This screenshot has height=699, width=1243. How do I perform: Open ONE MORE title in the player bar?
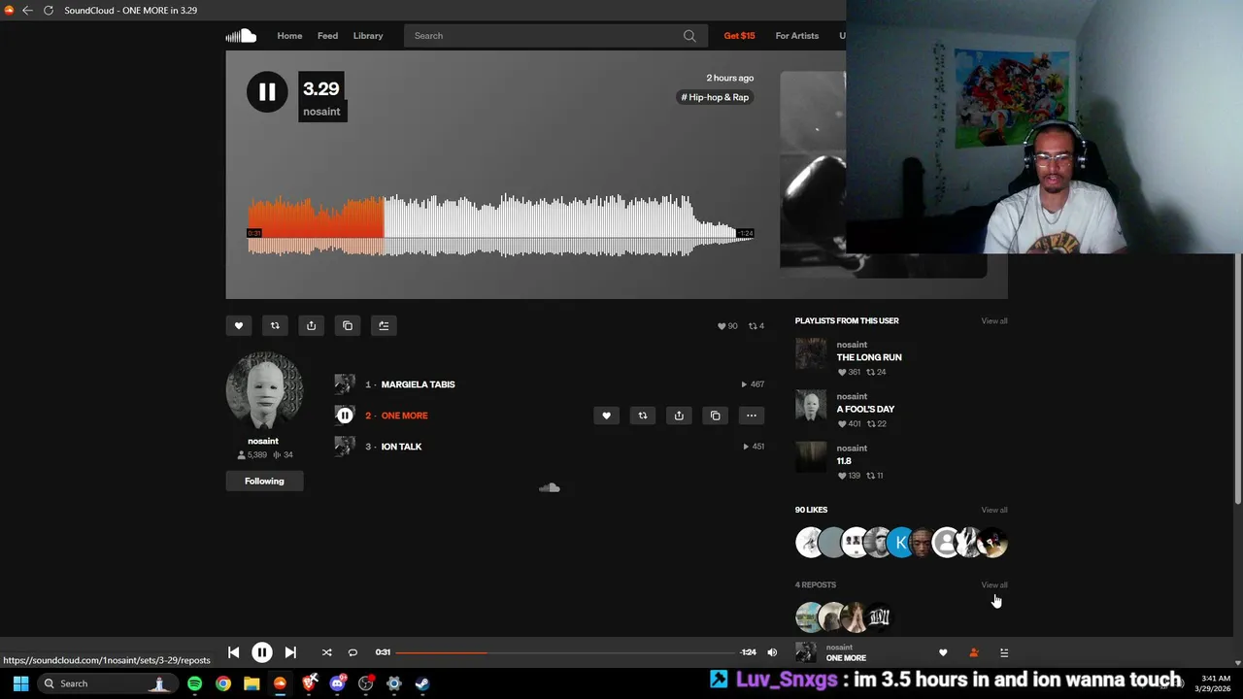click(846, 658)
